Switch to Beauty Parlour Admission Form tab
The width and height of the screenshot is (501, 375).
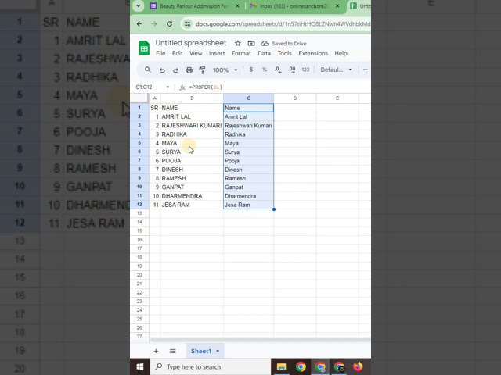click(195, 6)
